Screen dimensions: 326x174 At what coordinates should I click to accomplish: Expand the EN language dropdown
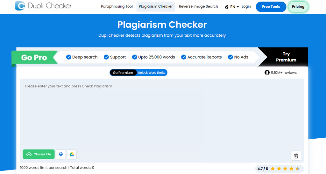(235, 7)
